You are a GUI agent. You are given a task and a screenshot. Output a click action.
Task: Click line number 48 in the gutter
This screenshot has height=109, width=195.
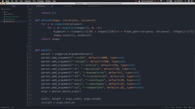point(30,20)
